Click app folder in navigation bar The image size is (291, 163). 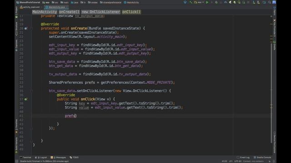46,2
